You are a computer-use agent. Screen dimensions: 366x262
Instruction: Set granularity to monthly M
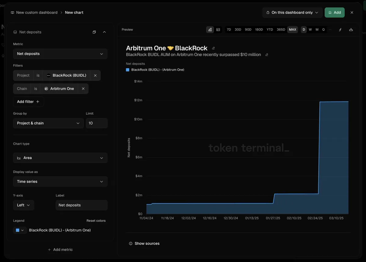pos(317,30)
